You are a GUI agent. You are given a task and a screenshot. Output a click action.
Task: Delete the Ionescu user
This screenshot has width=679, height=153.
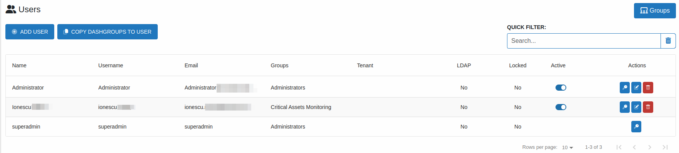pyautogui.click(x=648, y=107)
